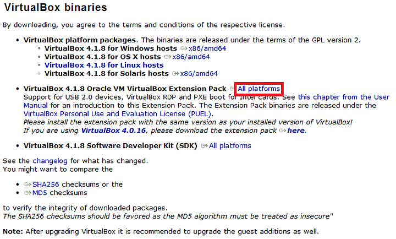Click the 'here' extension pack link

tap(296, 131)
